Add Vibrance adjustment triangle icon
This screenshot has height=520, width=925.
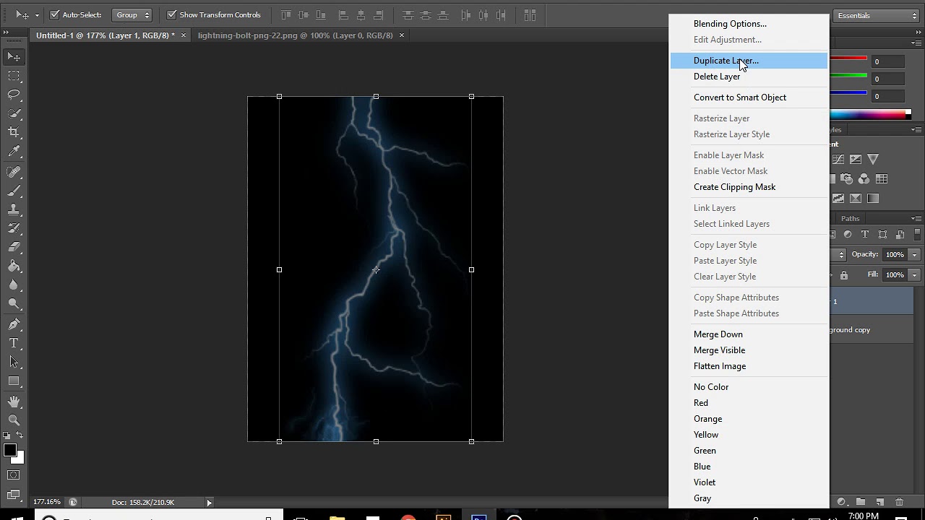click(873, 159)
